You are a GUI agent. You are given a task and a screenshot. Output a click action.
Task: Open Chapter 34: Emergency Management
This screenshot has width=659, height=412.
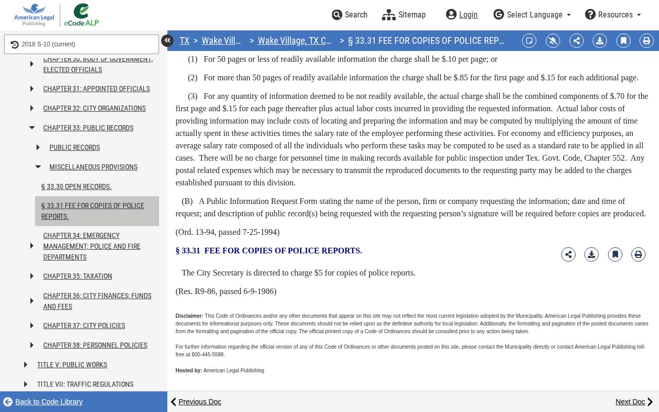point(92,246)
